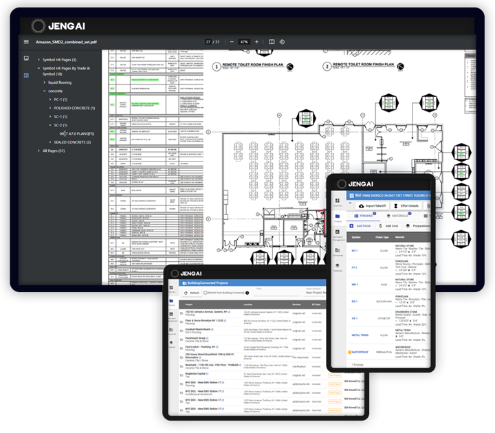Open the METAL TRIMS finish
Screen dimensions: 495x433
click(360, 335)
